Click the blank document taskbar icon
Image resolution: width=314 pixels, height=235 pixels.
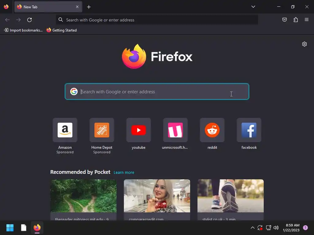(24, 228)
